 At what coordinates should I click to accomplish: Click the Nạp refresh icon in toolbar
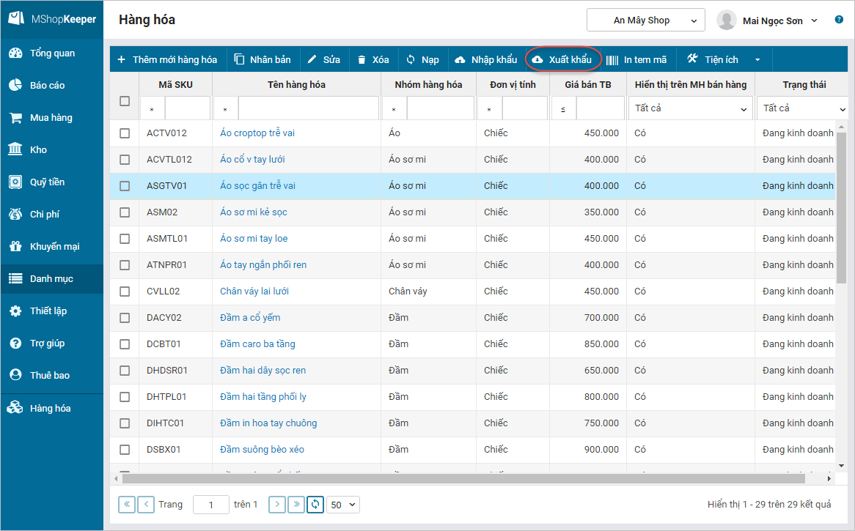pos(411,59)
